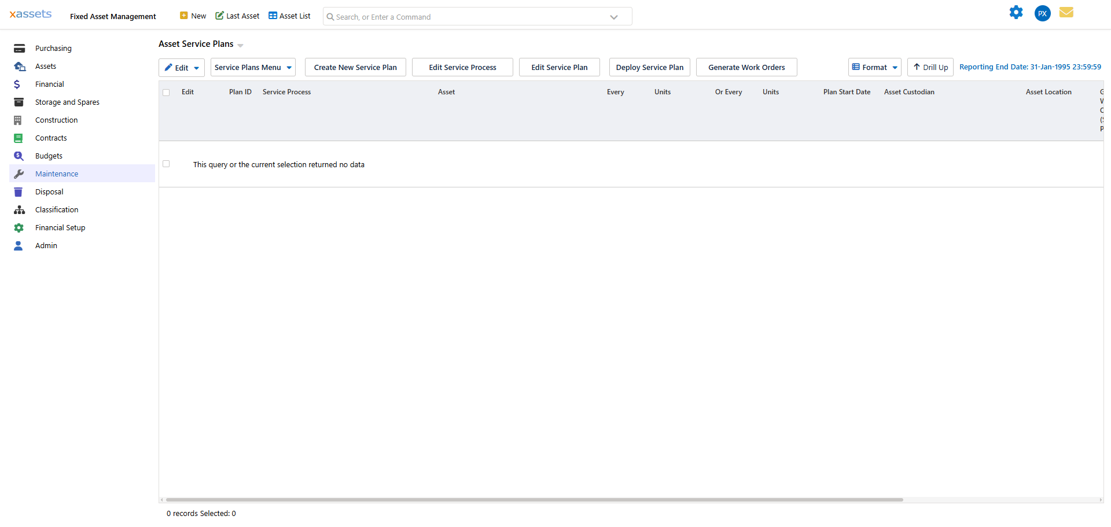
Task: Expand the Edit button dropdown arrow
Action: pos(197,67)
